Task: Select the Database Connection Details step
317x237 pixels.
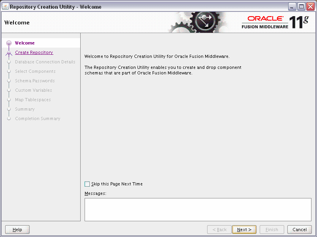Action: (x=45, y=62)
